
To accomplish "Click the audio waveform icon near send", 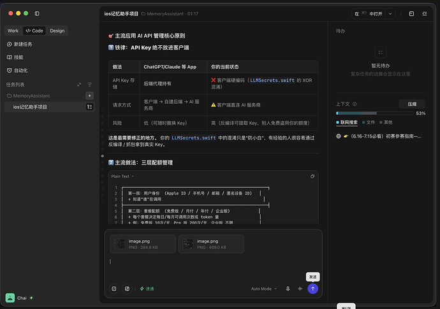I will click(300, 289).
